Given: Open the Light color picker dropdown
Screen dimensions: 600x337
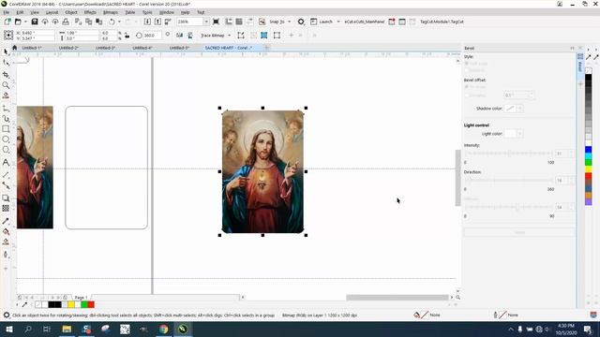Looking at the screenshot, I should click(x=519, y=134).
